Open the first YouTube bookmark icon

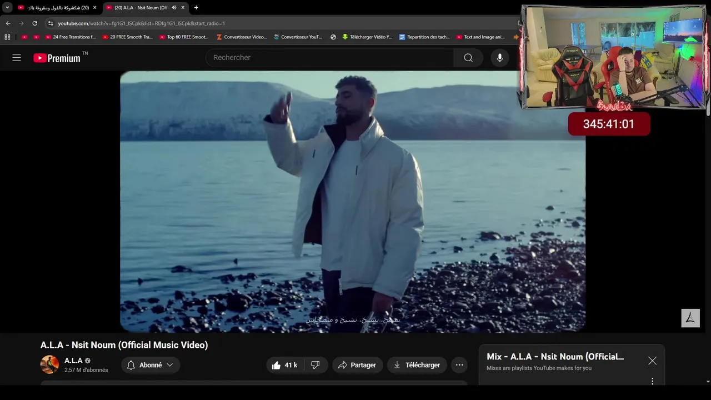pos(24,37)
